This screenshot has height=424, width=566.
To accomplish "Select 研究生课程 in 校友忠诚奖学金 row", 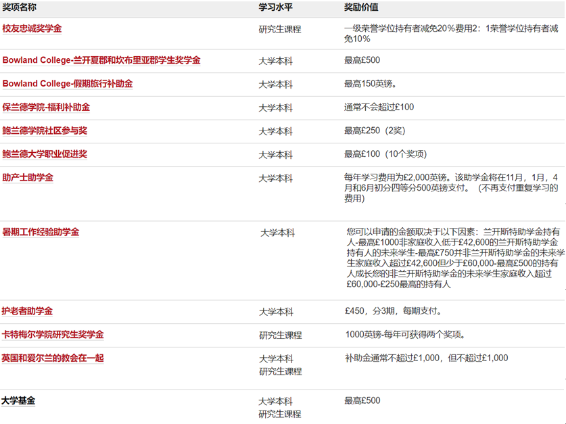I will coord(280,29).
